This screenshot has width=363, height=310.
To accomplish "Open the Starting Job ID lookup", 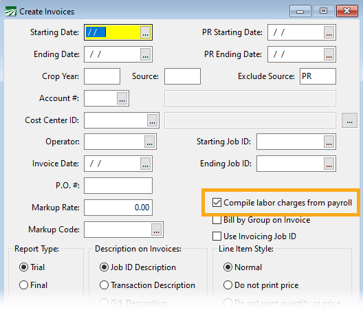I will (329, 142).
